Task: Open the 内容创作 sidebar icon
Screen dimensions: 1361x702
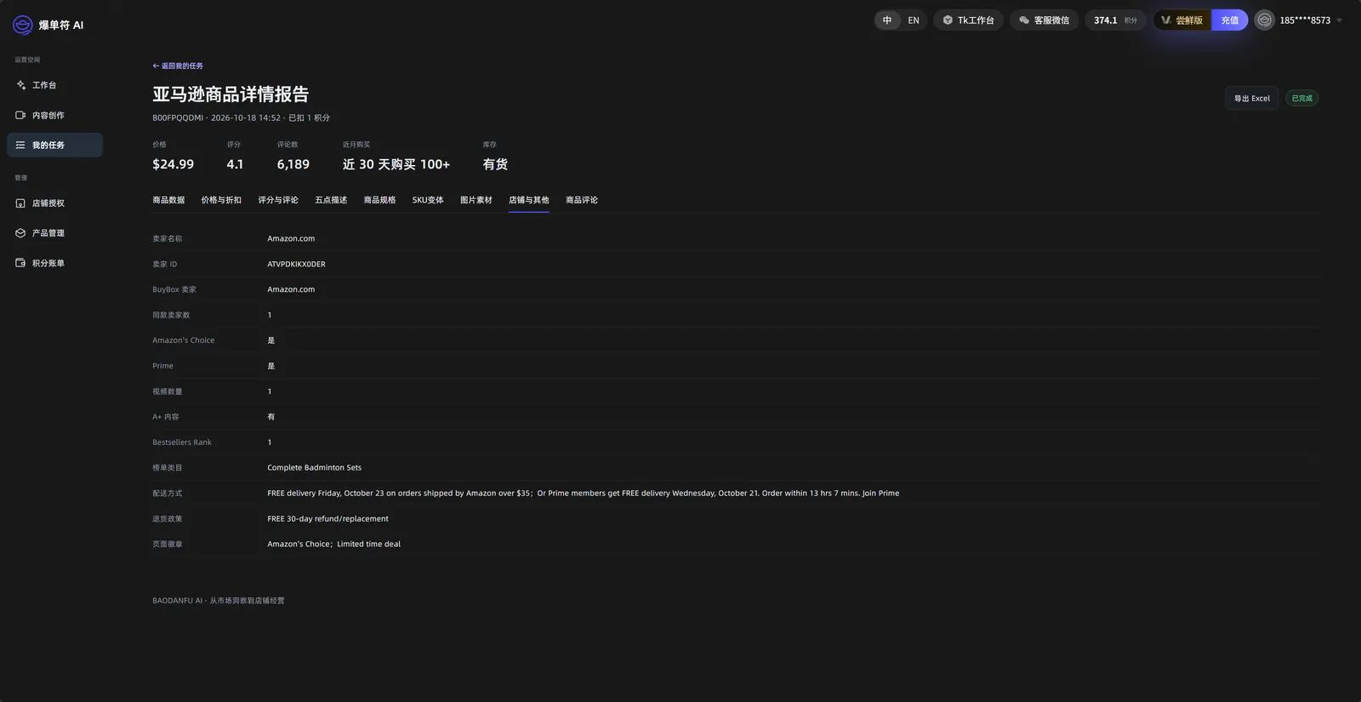Action: (20, 115)
